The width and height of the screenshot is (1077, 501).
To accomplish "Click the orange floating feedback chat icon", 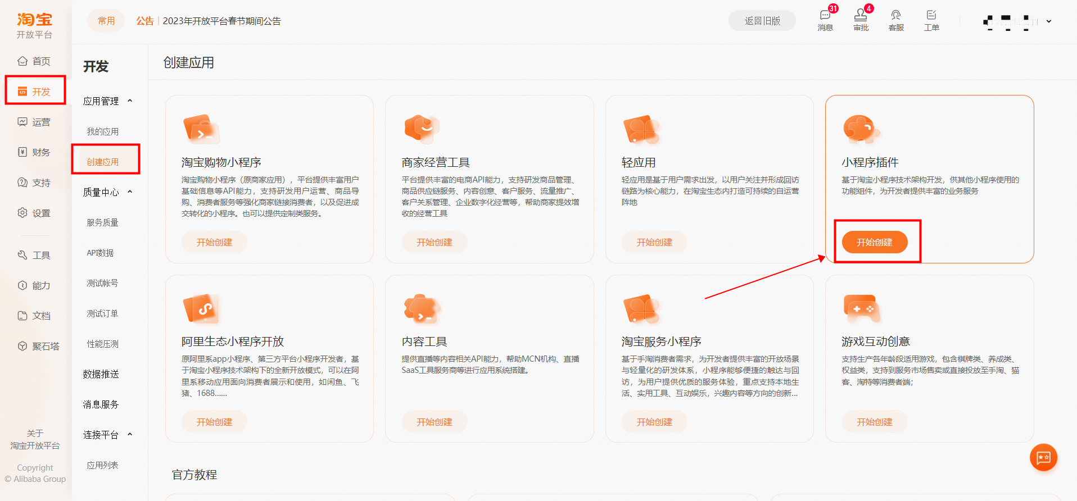I will [1043, 458].
